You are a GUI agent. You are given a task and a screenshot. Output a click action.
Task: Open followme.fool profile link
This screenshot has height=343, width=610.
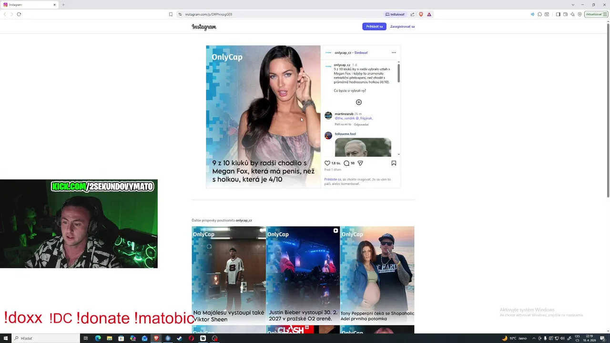pyautogui.click(x=345, y=134)
